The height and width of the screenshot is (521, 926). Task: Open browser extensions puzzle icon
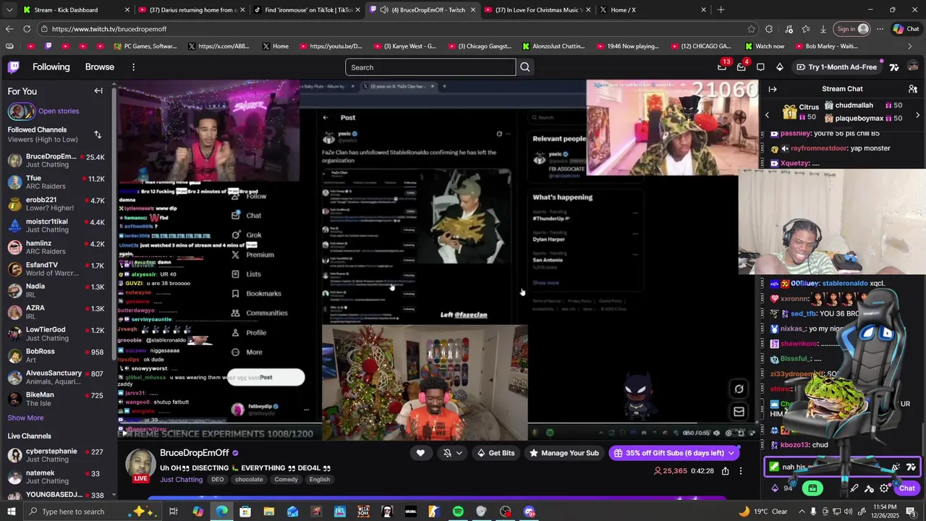769,29
